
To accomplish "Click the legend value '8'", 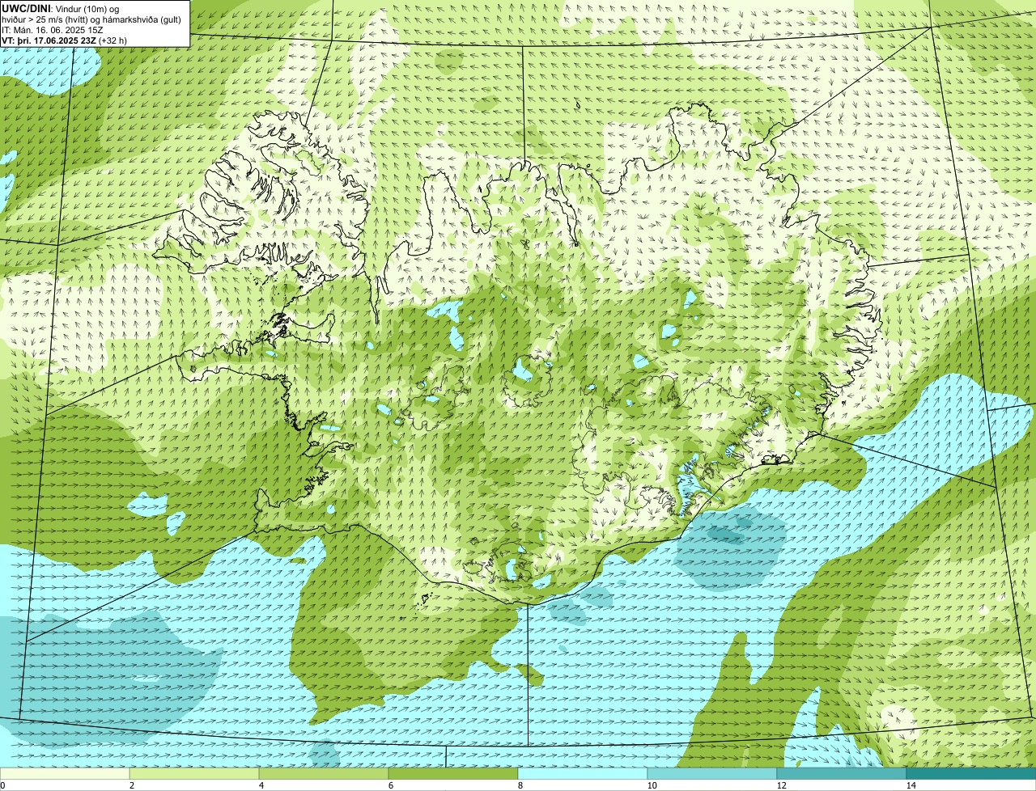I will pos(520,785).
